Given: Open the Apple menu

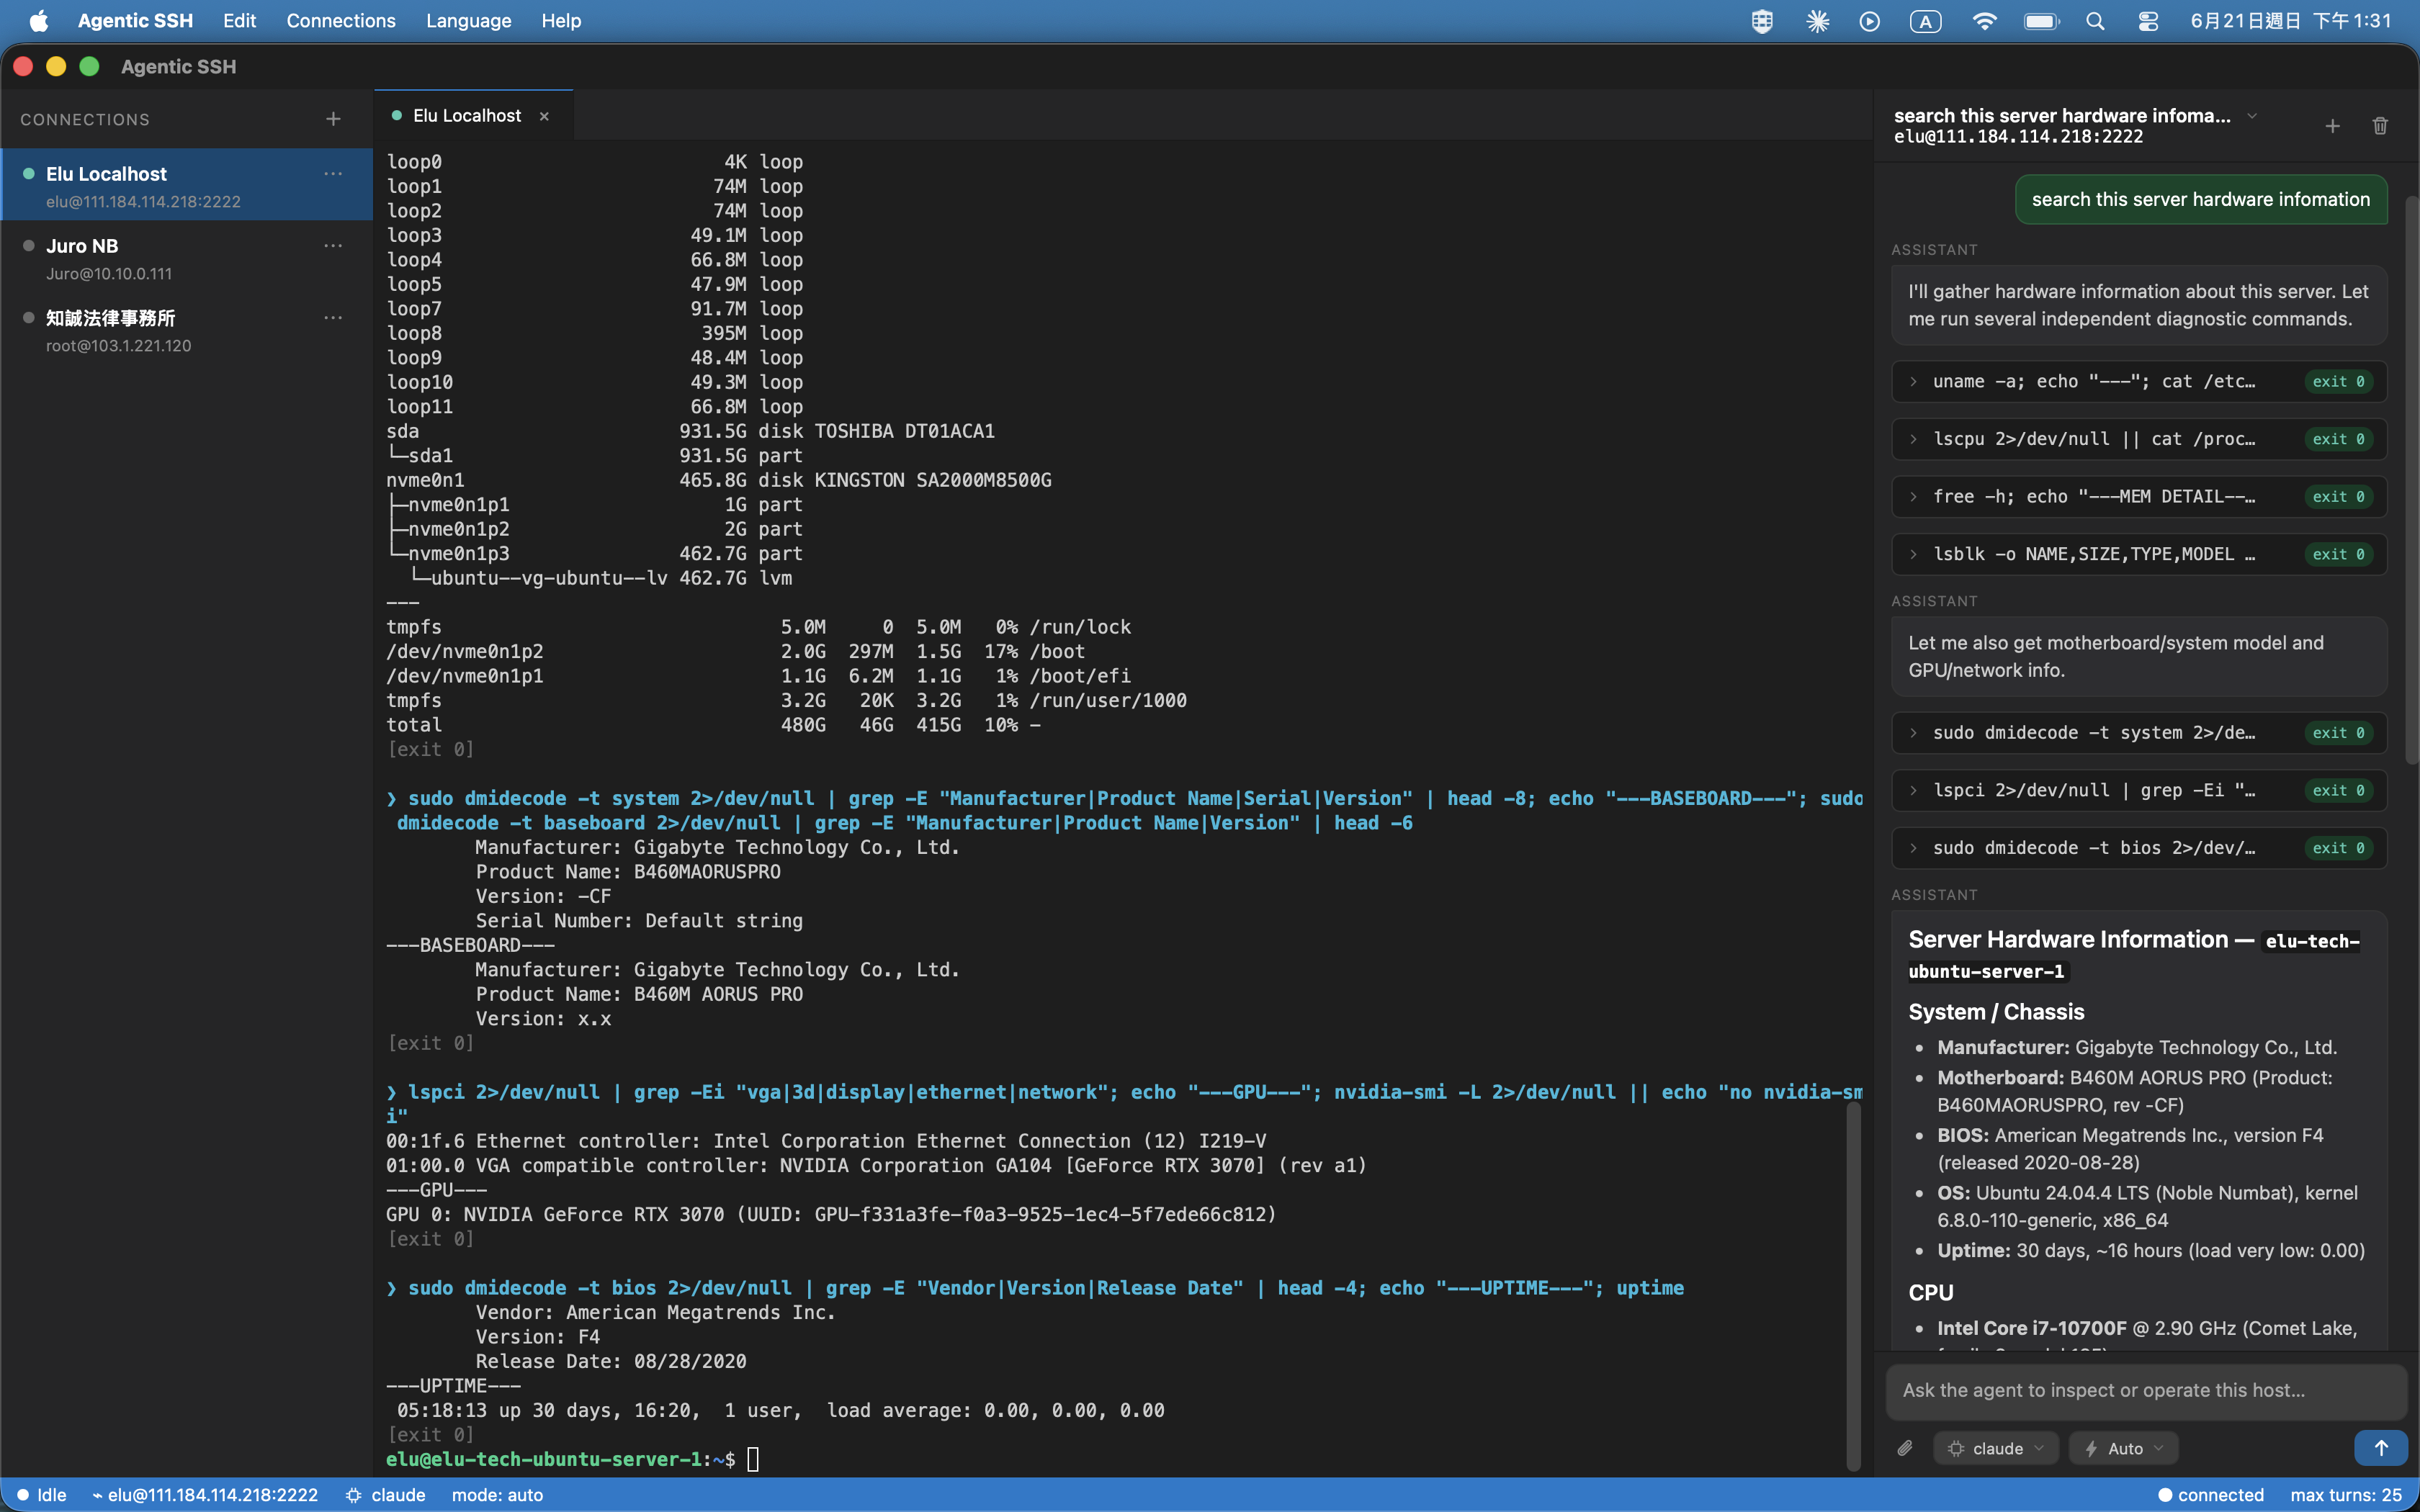Looking at the screenshot, I should [x=38, y=20].
